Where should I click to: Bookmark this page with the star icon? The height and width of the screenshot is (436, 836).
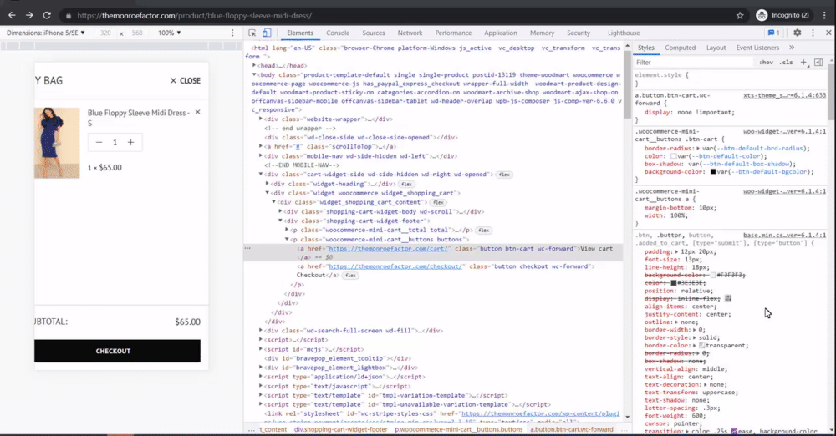click(740, 16)
